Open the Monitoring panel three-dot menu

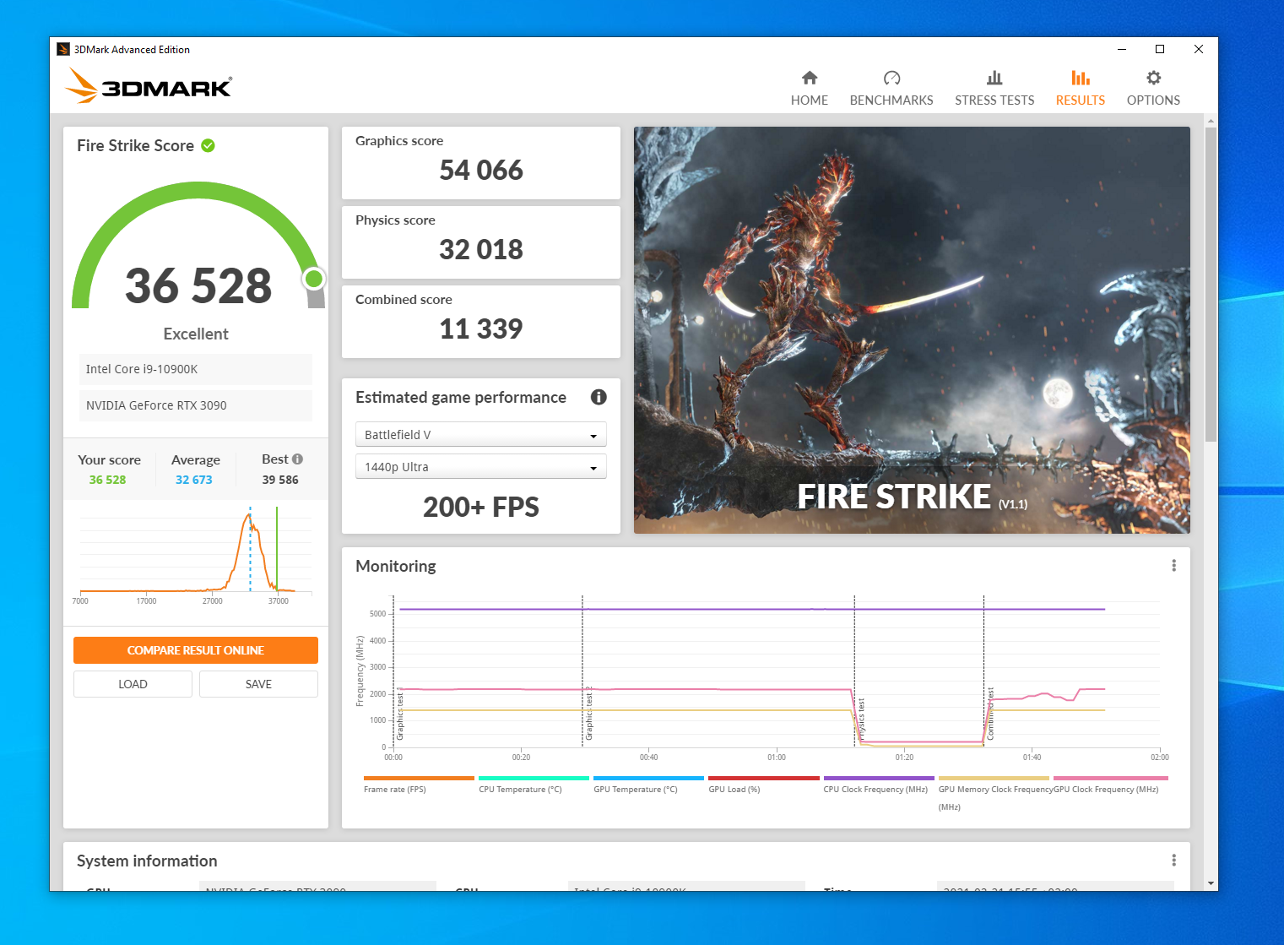tap(1173, 566)
